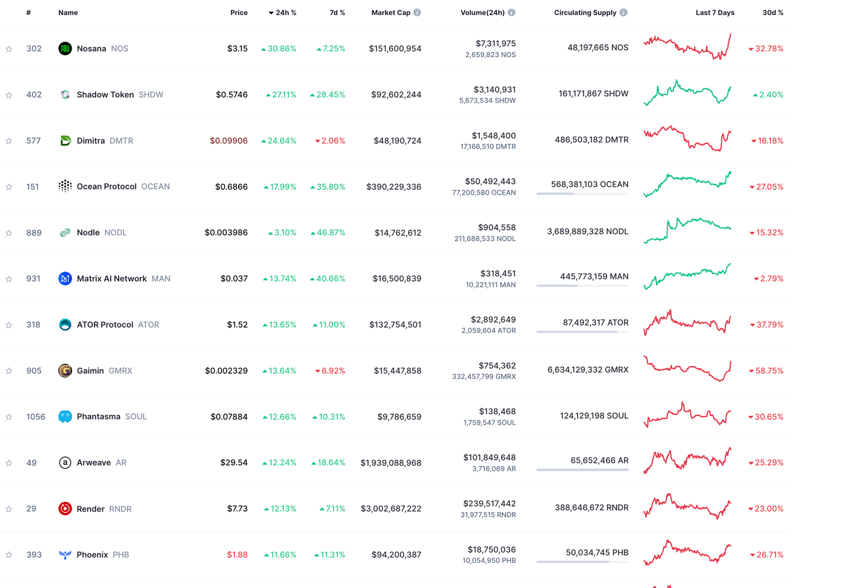
Task: Click the Volume(24h) info icon
Action: pyautogui.click(x=511, y=13)
